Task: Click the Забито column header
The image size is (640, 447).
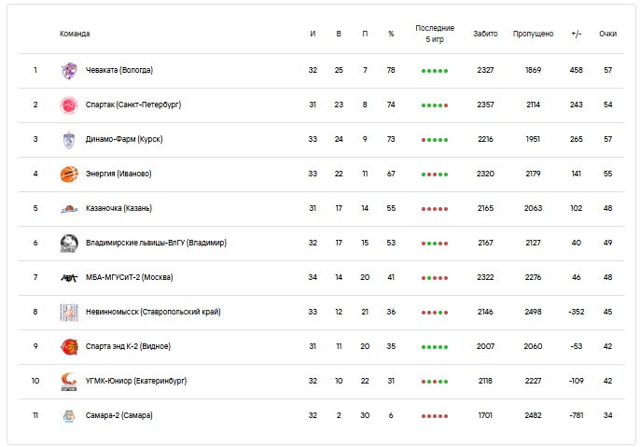Action: 485,34
